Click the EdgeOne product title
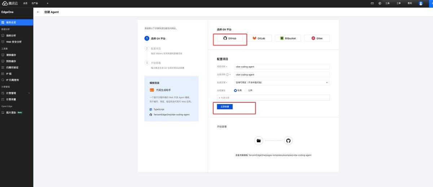433x187 pixels. pos(7,12)
